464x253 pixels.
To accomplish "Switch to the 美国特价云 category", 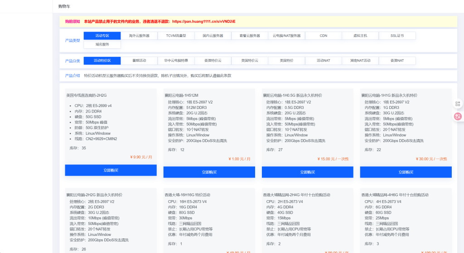I will tap(250, 61).
